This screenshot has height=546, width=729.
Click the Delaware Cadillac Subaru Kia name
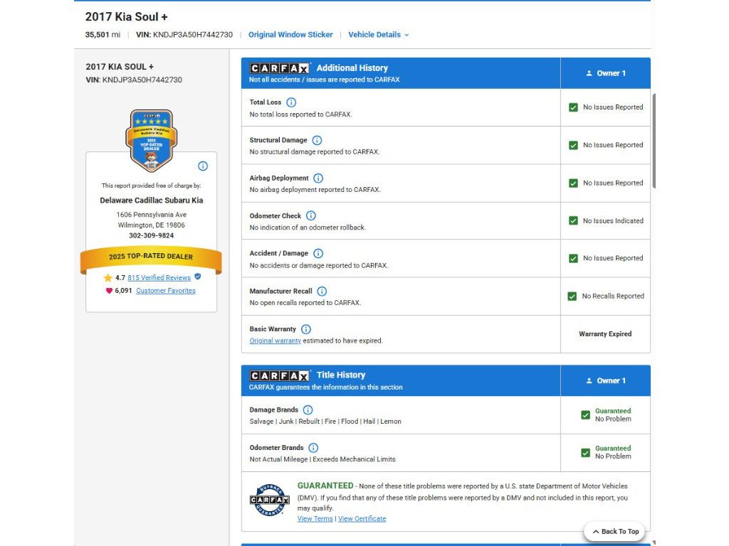pos(151,200)
